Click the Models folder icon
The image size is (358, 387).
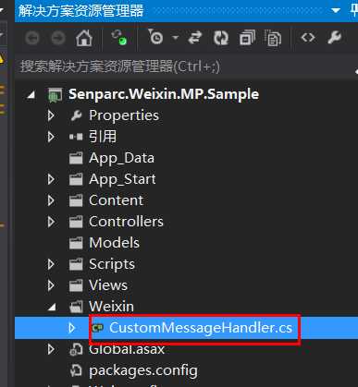[x=76, y=243]
